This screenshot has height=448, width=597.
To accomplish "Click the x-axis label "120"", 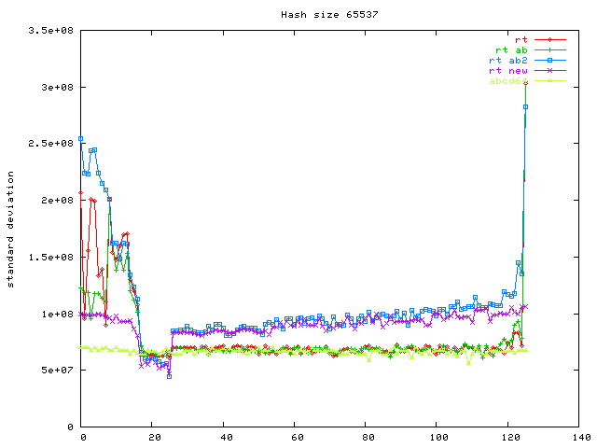I will coord(510,437).
